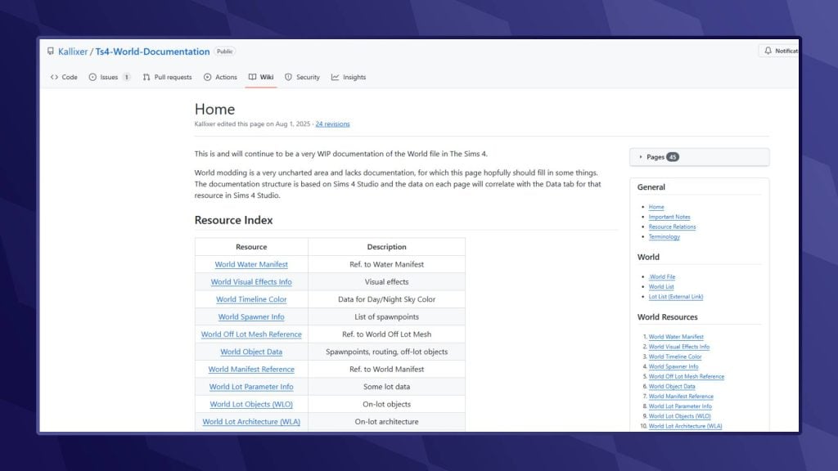Open World Timeline Color in the table
838x471 pixels.
[x=251, y=299]
